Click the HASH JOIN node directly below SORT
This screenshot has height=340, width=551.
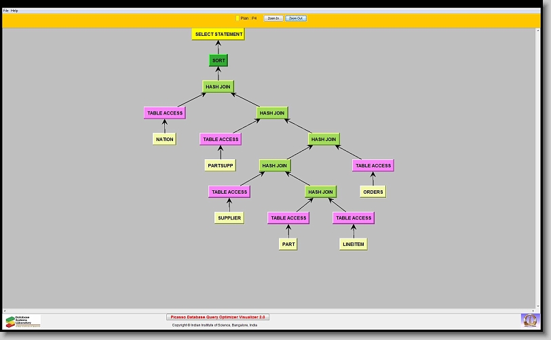point(218,87)
